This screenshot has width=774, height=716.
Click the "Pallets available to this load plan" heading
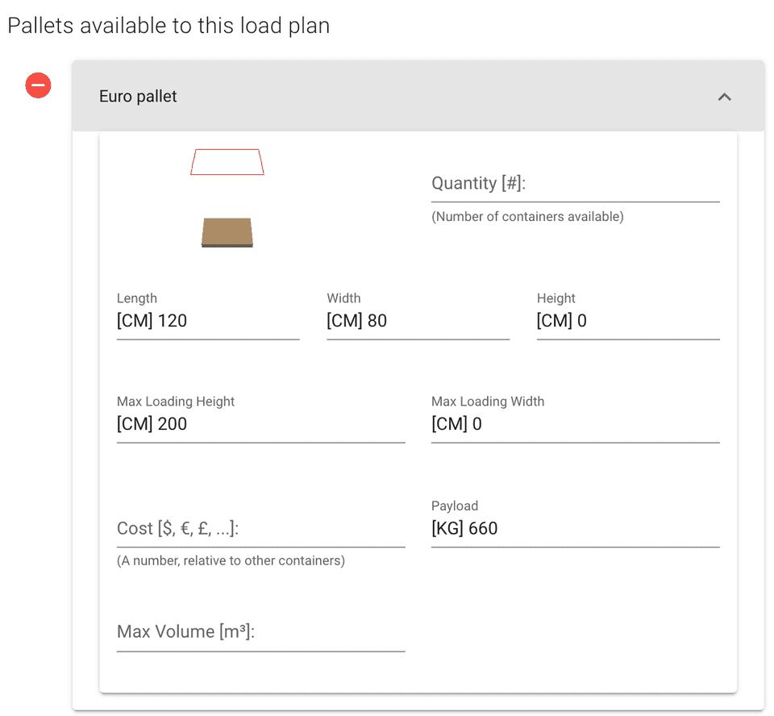pyautogui.click(x=169, y=26)
